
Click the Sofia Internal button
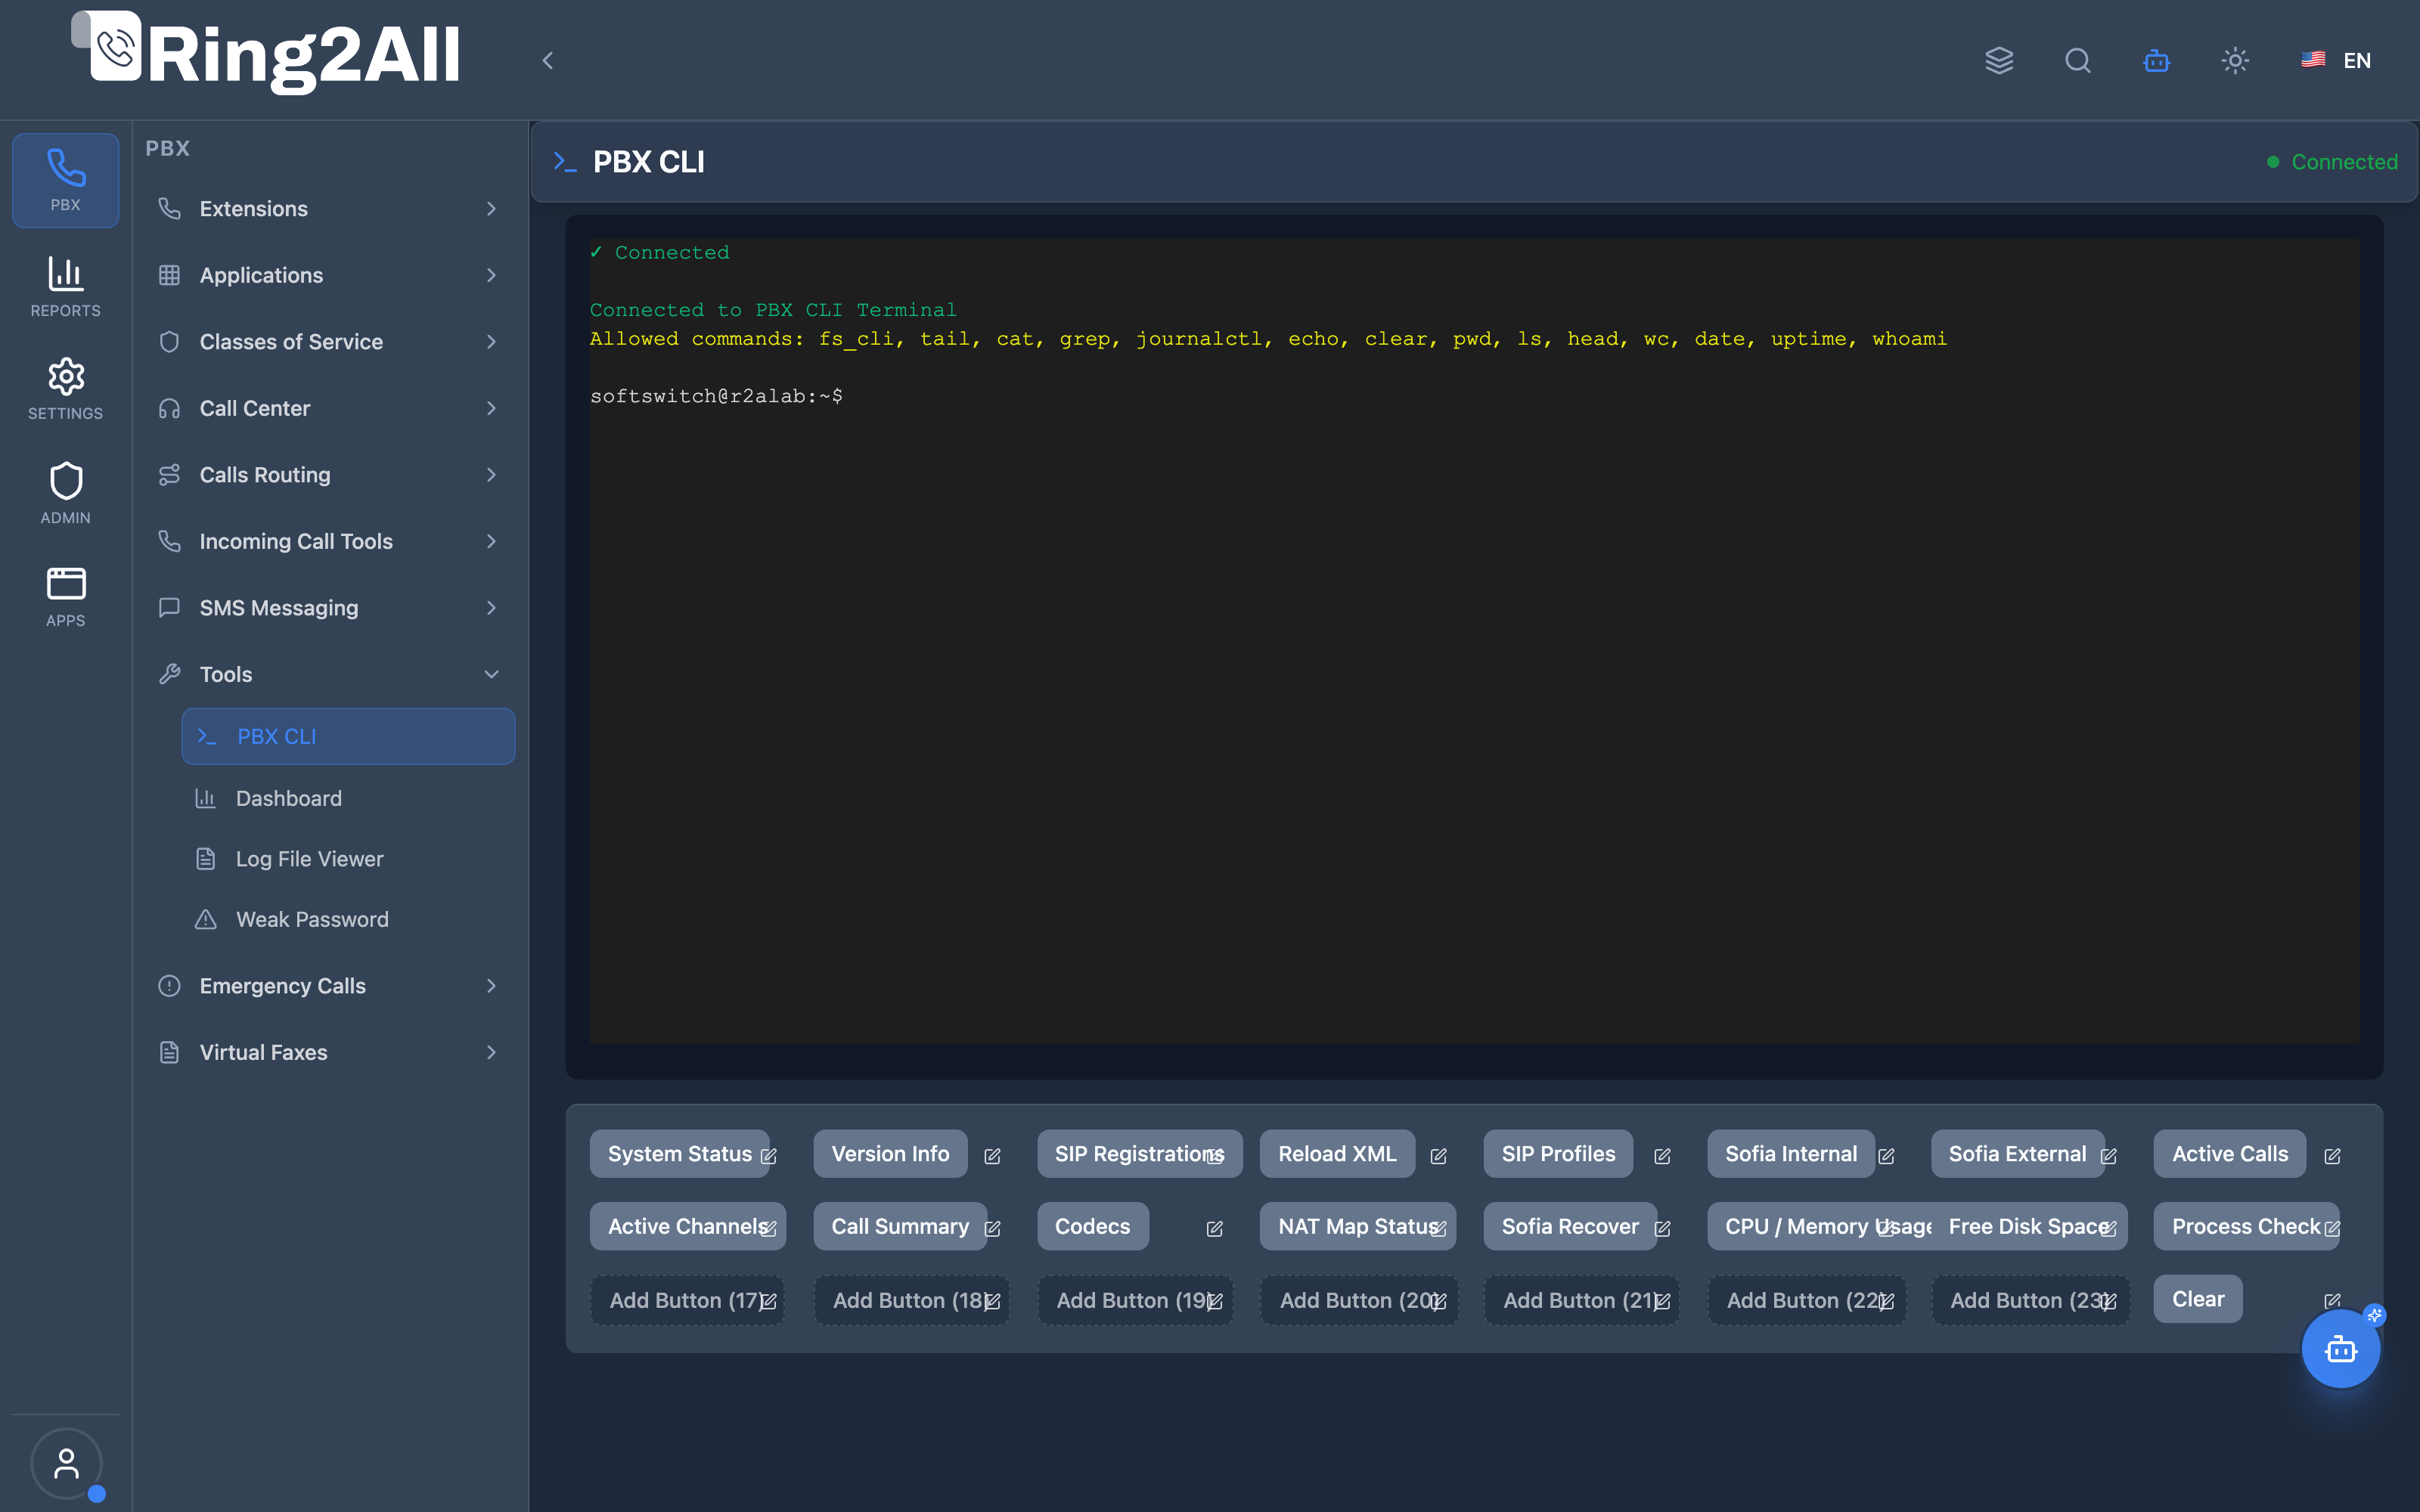(x=1790, y=1154)
